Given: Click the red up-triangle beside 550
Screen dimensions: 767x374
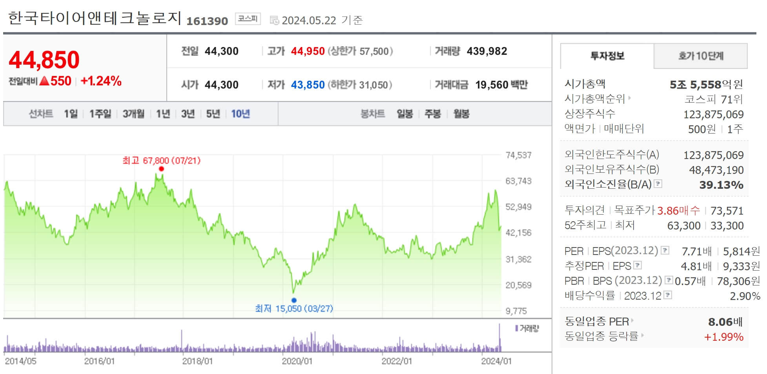Looking at the screenshot, I should point(44,81).
